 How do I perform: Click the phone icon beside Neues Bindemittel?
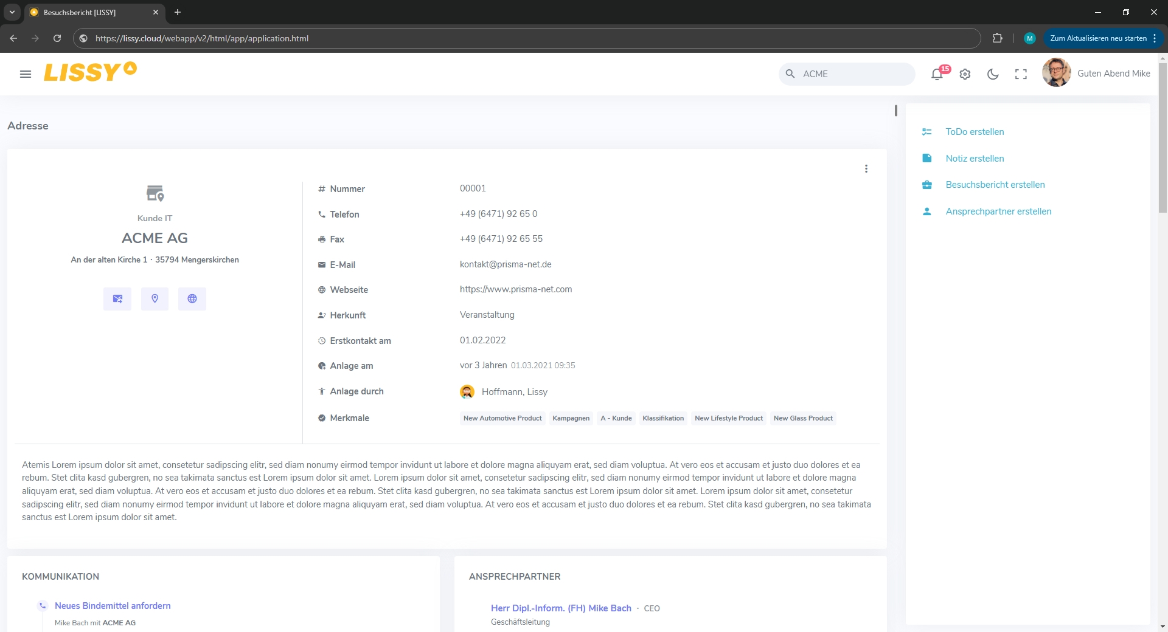pos(43,606)
